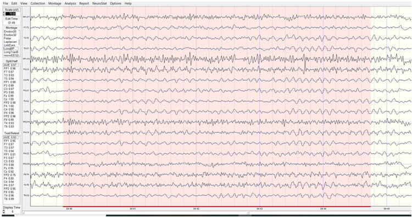Select LongBP in the Montage list

(10, 48)
